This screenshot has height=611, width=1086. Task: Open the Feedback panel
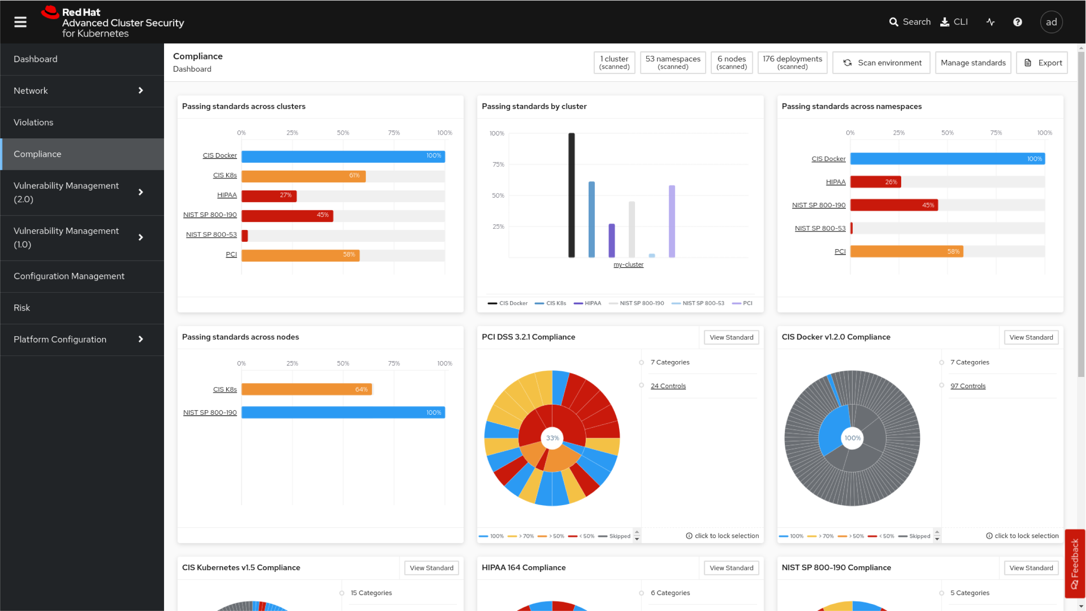(x=1076, y=564)
